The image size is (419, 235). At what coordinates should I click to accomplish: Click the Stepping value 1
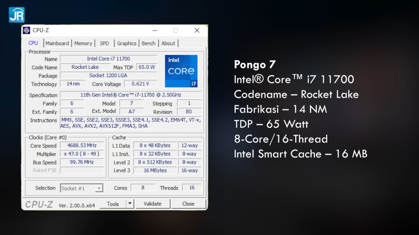pyautogui.click(x=189, y=103)
